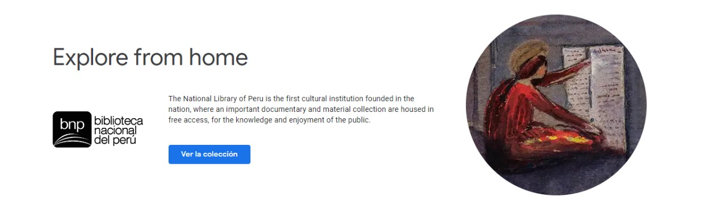Click the free access text line
The image size is (710, 217).
tap(269, 120)
